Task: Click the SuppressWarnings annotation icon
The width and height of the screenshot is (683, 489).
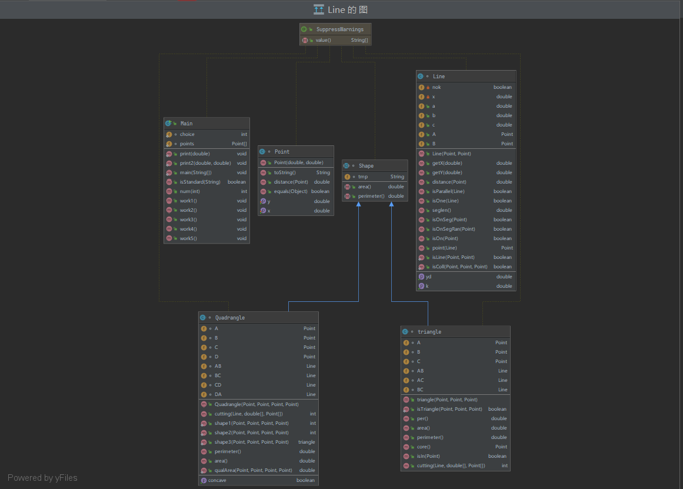Action: click(x=304, y=29)
